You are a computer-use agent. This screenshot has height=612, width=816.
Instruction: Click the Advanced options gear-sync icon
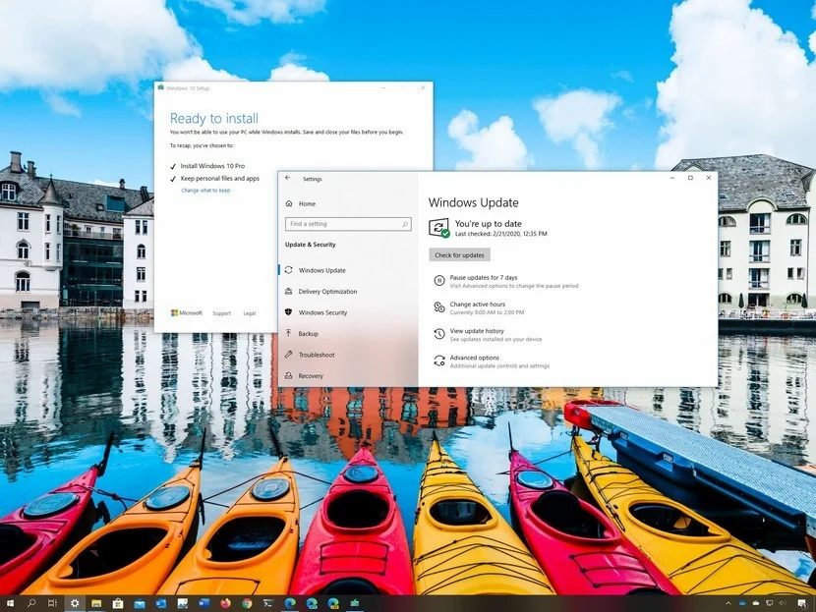click(439, 361)
